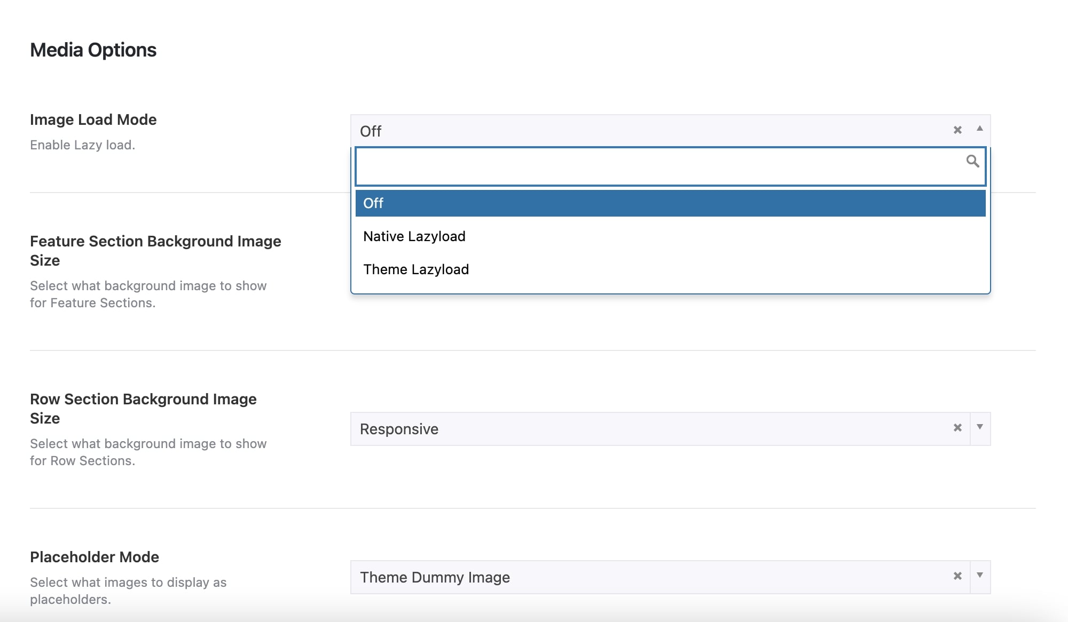Open the Row Section Background Image Size dropdown
1068x622 pixels.
979,427
